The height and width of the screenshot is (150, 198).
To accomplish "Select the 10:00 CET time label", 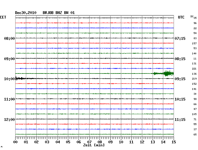I will click(x=9, y=79).
